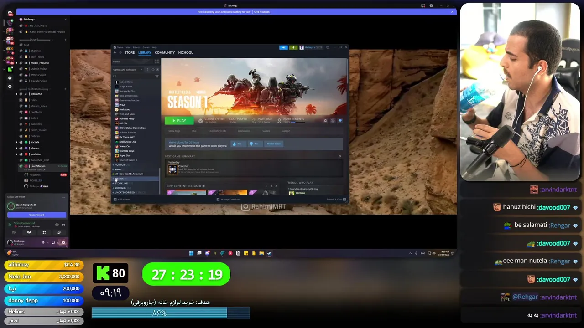Open the welcome channel in Discord
Screen dimensions: 584x328
click(36, 94)
